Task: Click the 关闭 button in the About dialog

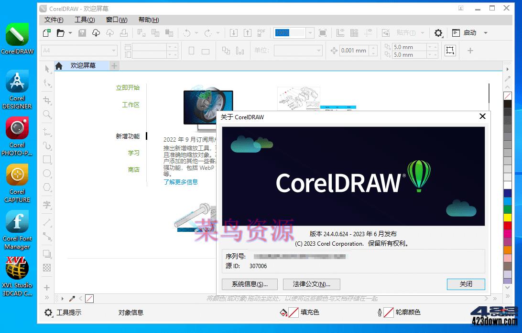Action: (466, 284)
